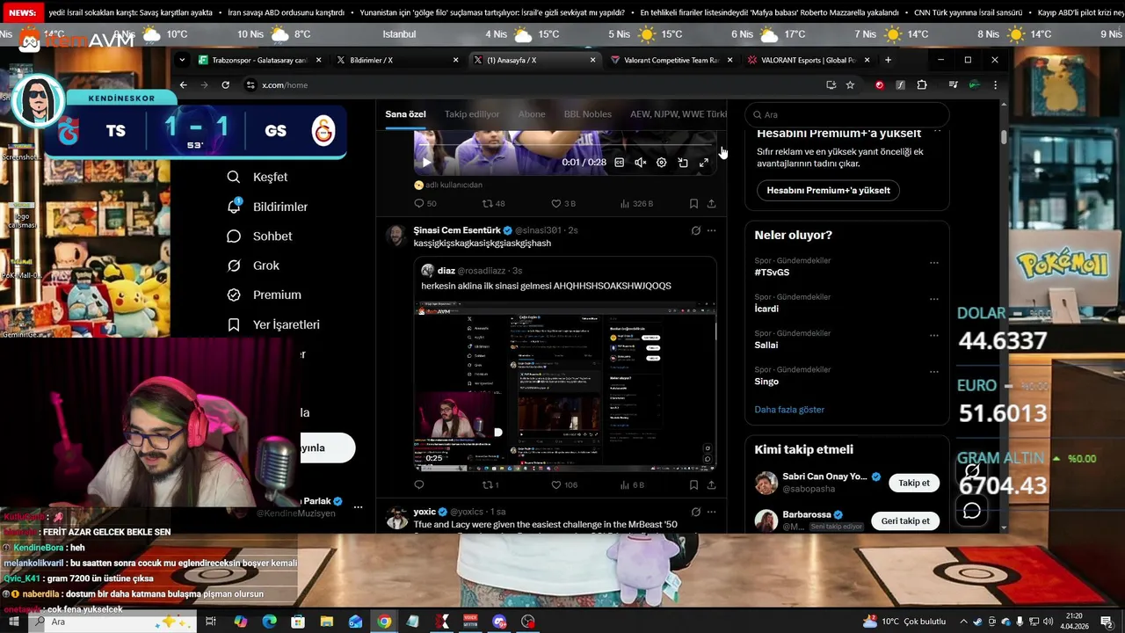This screenshot has height=633, width=1125.
Task: Open Premium in the X sidebar
Action: click(264, 295)
